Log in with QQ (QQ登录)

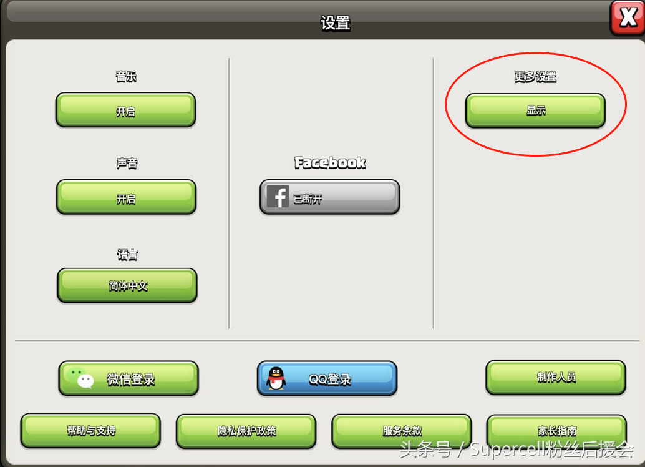327,378
